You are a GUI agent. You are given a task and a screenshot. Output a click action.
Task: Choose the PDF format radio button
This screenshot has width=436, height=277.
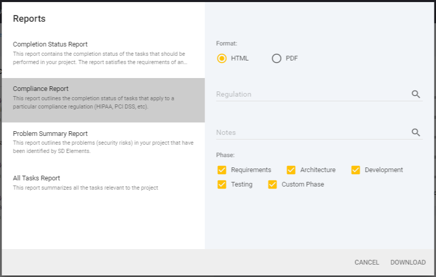tap(276, 58)
